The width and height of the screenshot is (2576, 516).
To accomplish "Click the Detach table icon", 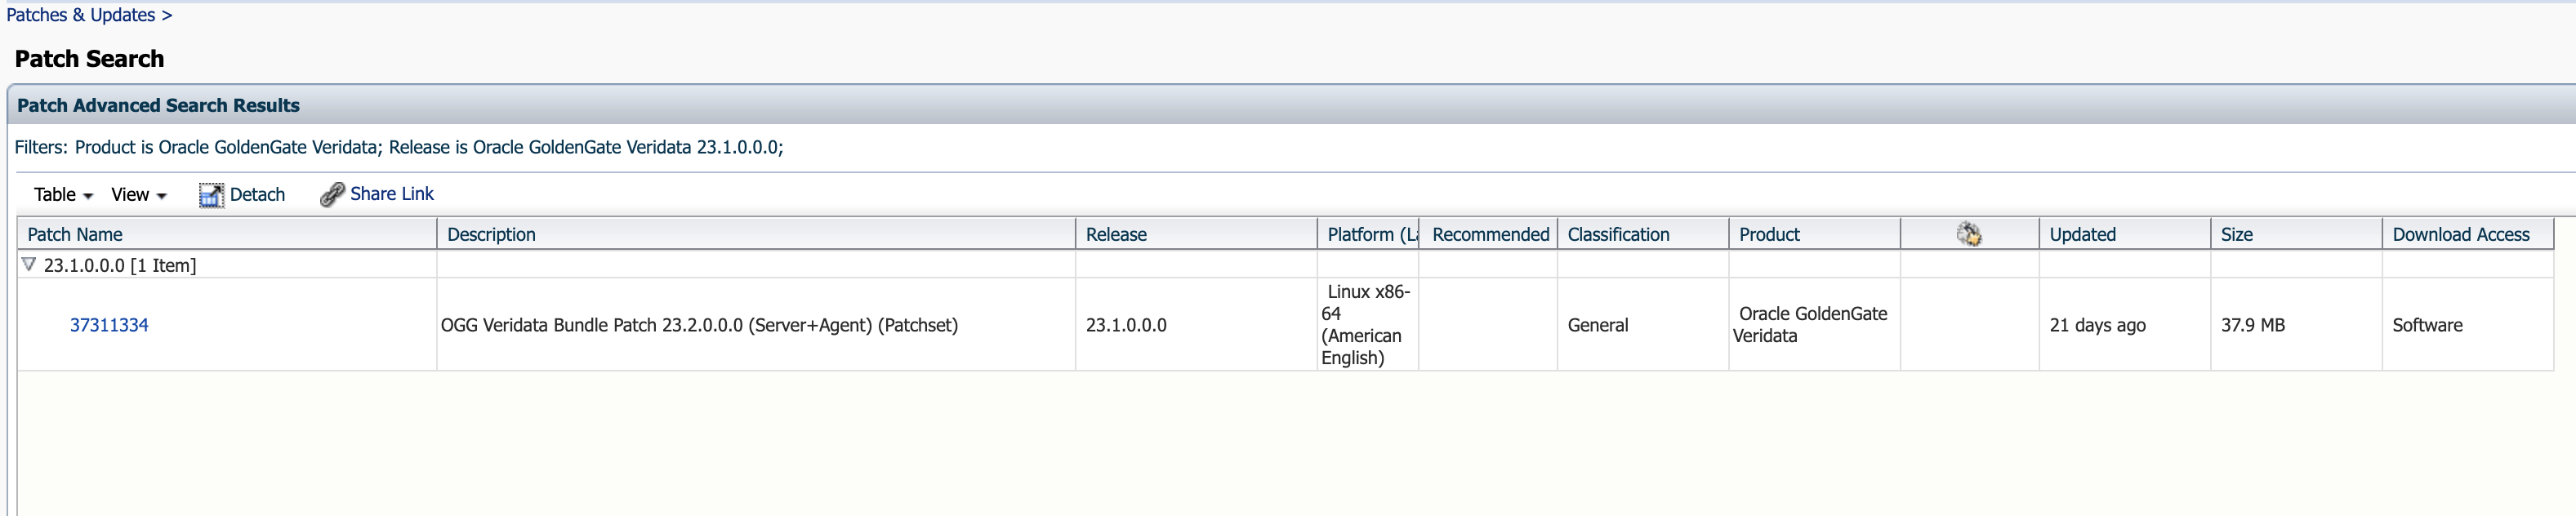I will (211, 195).
